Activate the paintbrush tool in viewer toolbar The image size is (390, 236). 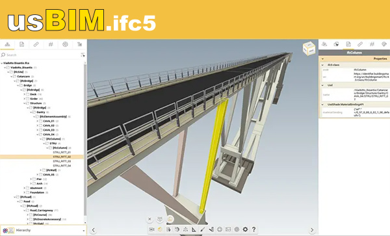pyautogui.click(x=202, y=229)
